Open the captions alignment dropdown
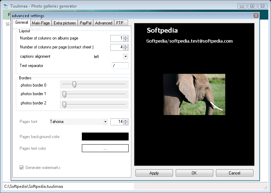271x193 pixels. (x=126, y=56)
